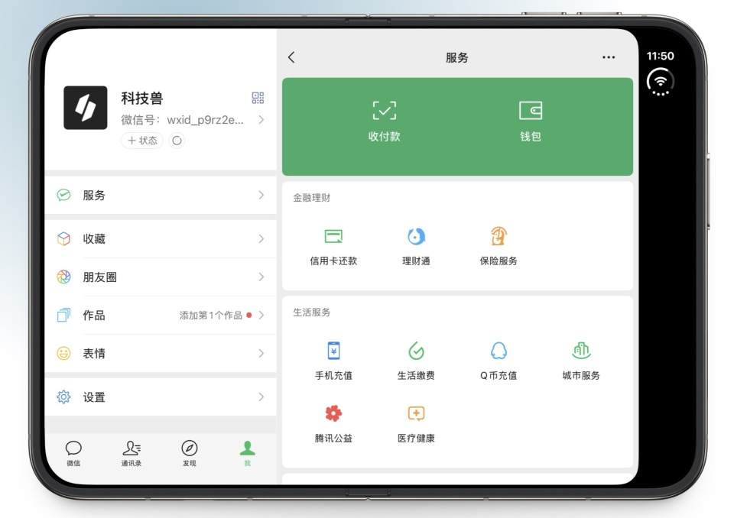Open the 作品 row chevron
Viewport: 734px width, 518px height.
point(261,315)
